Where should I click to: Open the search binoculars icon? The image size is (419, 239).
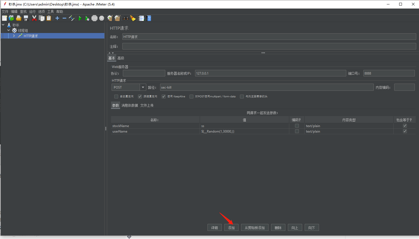click(x=126, y=18)
